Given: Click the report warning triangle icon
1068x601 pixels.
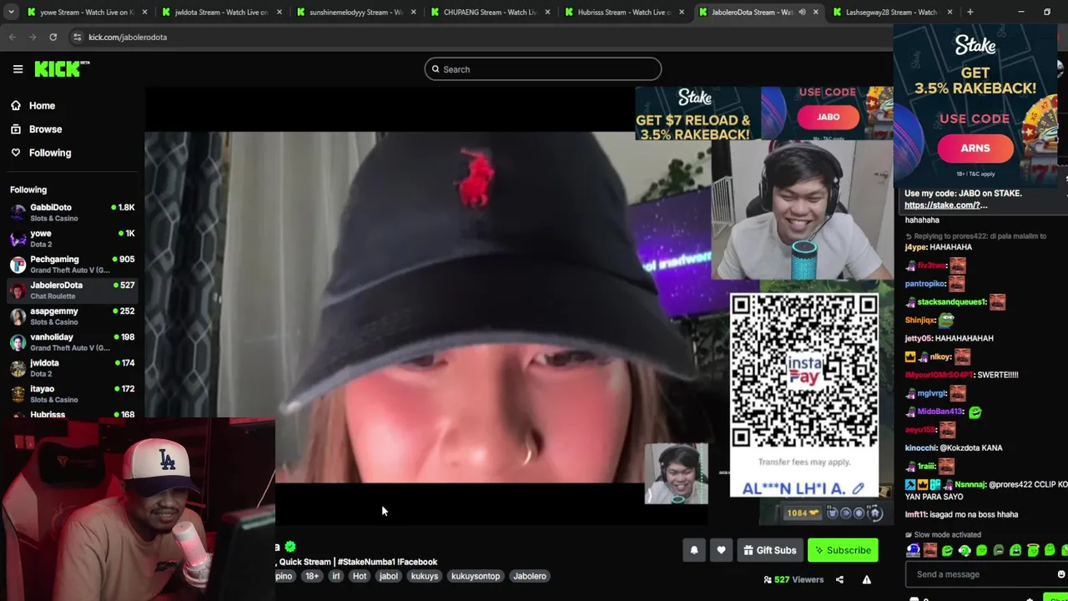Looking at the screenshot, I should 867,579.
